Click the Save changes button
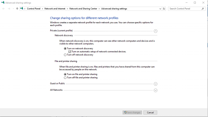 click(x=132, y=113)
